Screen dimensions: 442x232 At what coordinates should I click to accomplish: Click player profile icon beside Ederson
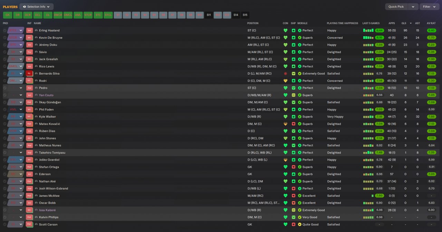point(36,174)
